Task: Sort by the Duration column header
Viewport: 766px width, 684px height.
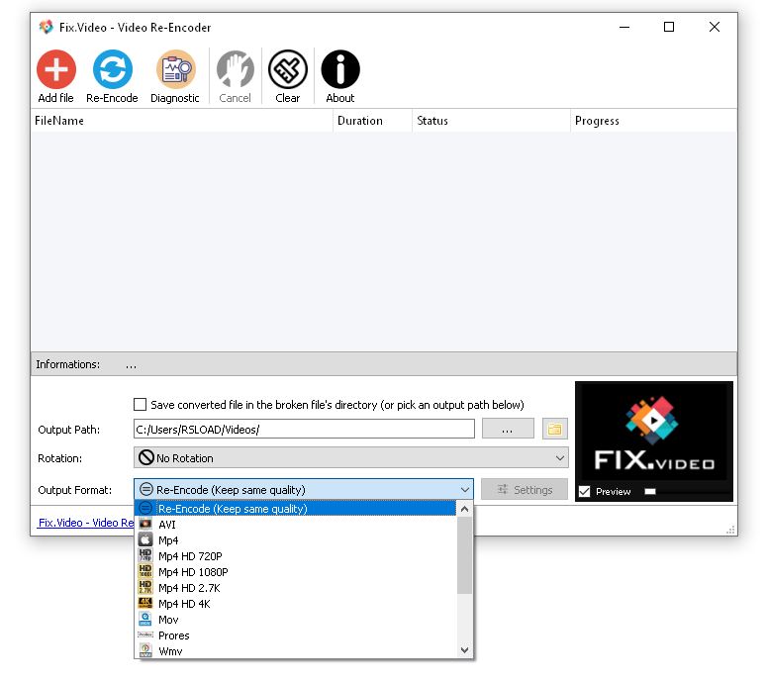Action: click(x=373, y=120)
